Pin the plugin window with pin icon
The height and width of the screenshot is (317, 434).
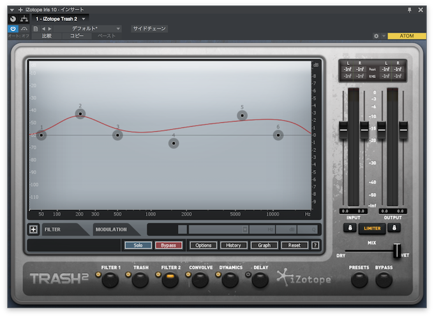[x=410, y=10]
